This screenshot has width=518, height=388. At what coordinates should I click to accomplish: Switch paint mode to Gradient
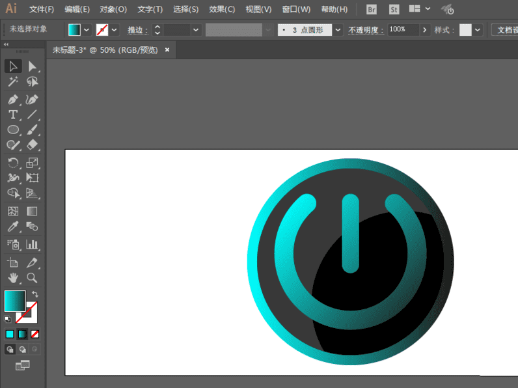point(22,334)
